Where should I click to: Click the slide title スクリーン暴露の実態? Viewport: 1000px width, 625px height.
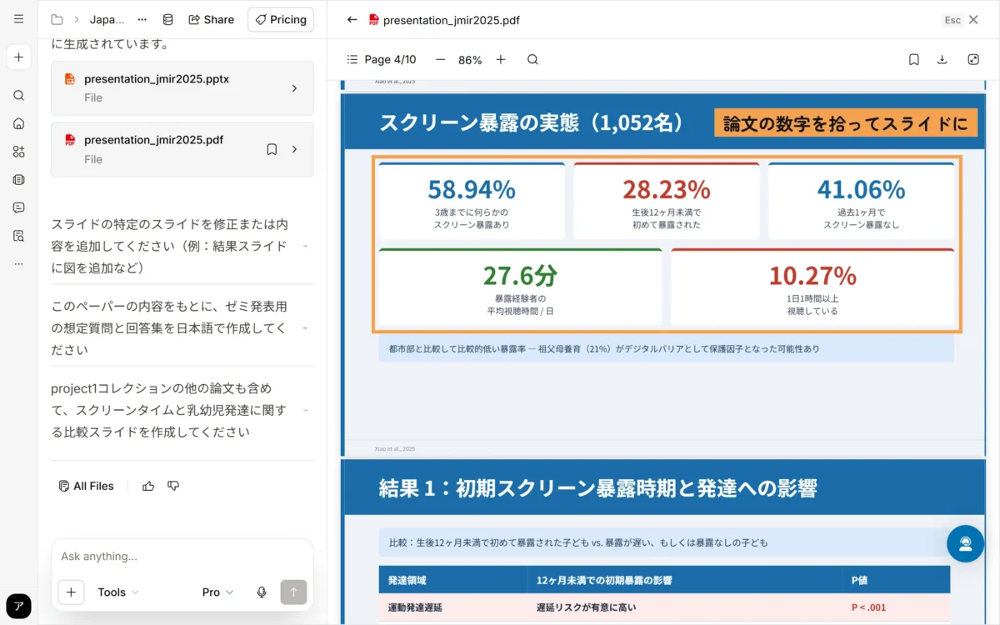pos(532,122)
